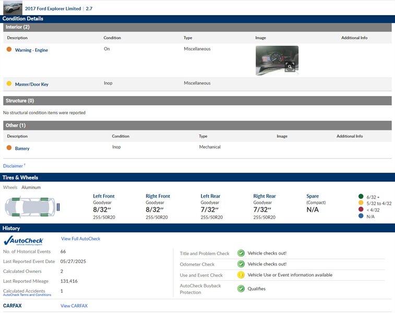The width and height of the screenshot is (395, 313).
Task: Click the AutoCheck logo
Action: [23, 240]
